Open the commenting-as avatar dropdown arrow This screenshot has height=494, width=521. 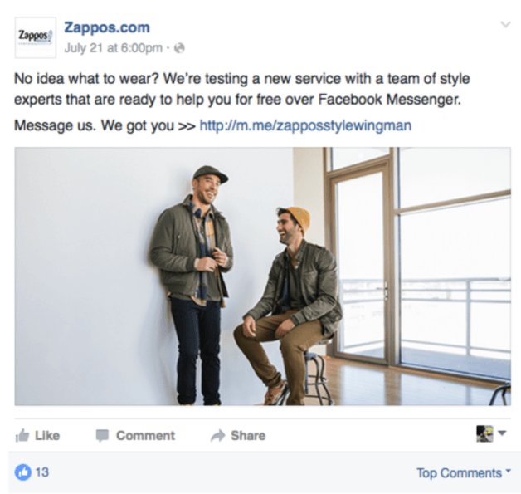(502, 433)
